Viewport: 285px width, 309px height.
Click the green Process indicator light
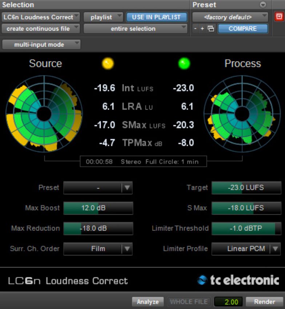point(184,64)
